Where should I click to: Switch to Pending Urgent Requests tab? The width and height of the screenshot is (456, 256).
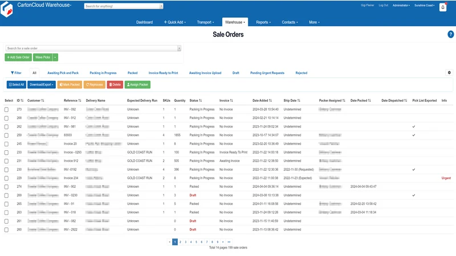pyautogui.click(x=267, y=73)
